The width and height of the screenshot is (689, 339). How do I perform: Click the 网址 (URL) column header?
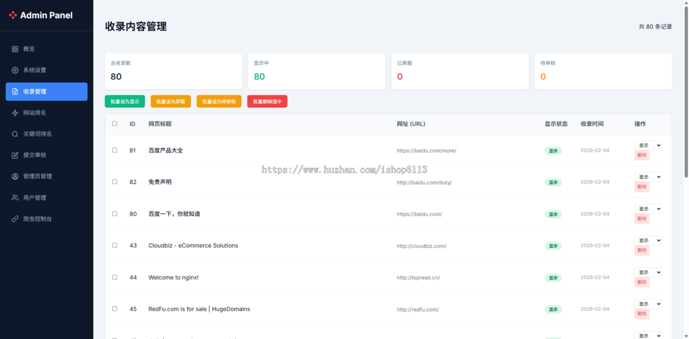(x=411, y=124)
